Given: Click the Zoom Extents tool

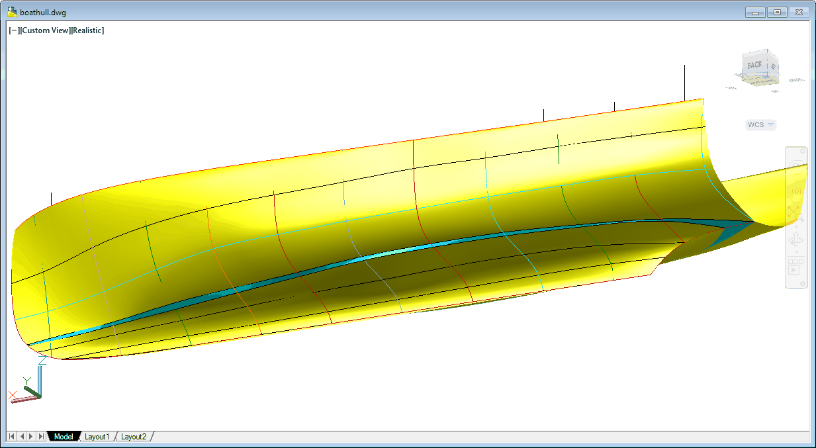Looking at the screenshot, I should click(795, 212).
